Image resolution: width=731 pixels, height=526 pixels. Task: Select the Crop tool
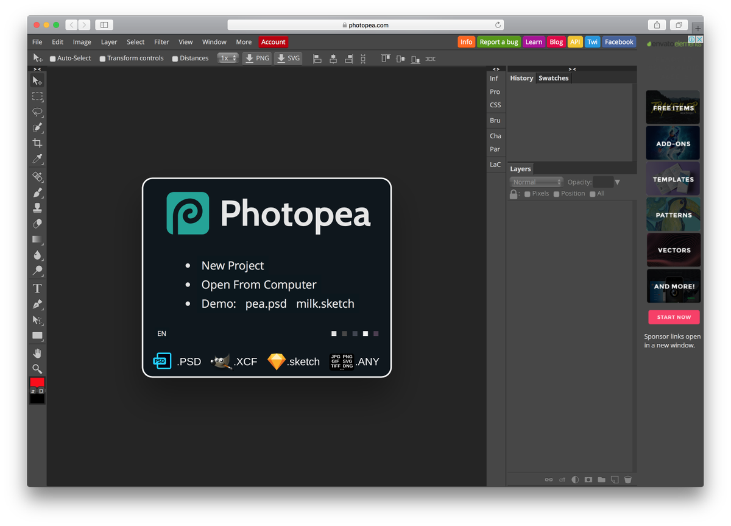[38, 143]
